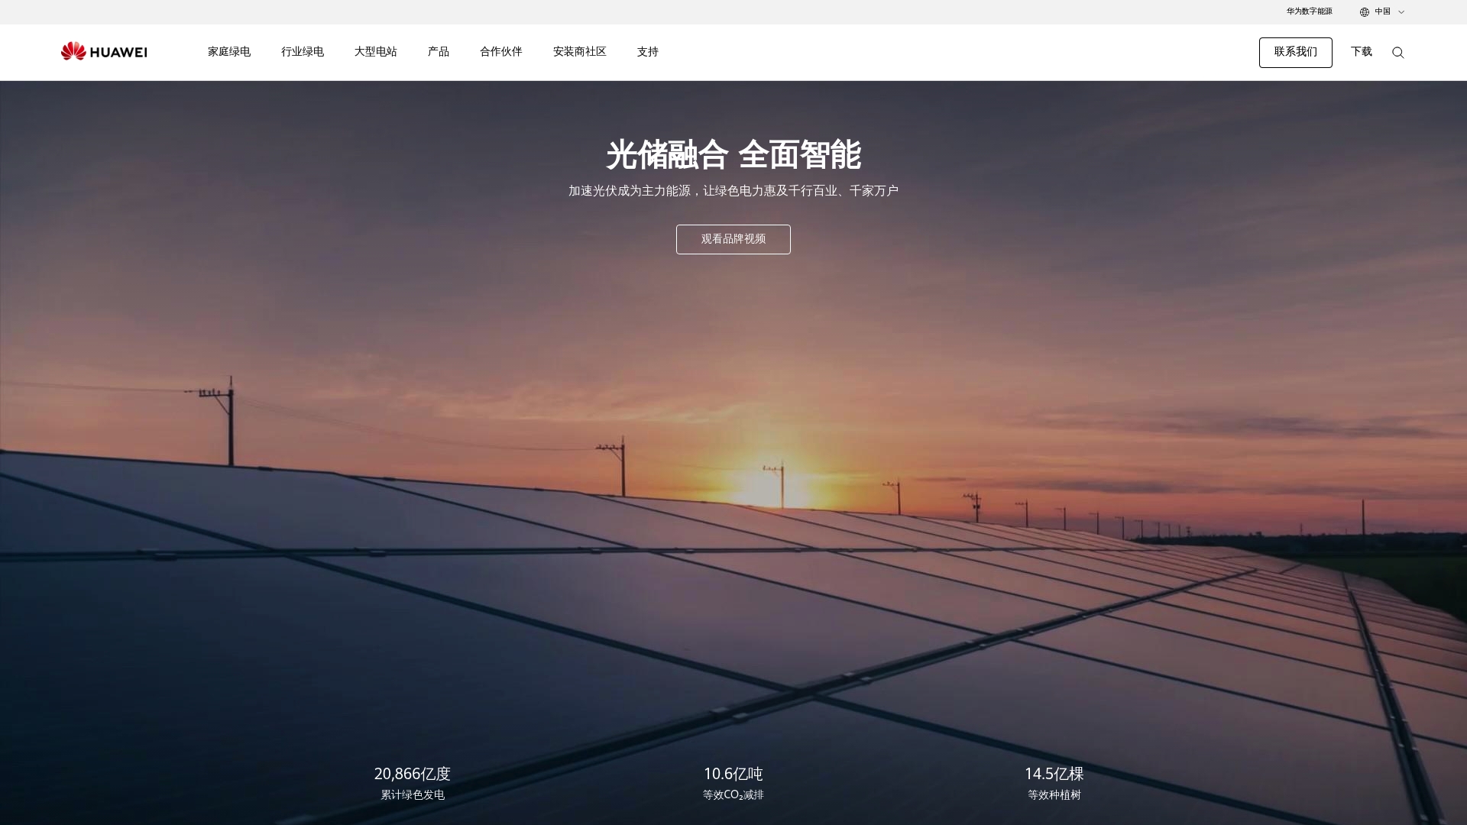The width and height of the screenshot is (1467, 825).
Task: Click the 10.6亿吨 CO2 reduction statistic
Action: [x=733, y=774]
